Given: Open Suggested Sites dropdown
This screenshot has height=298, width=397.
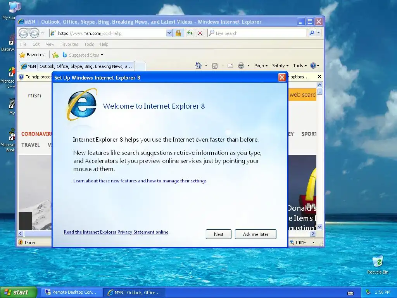Looking at the screenshot, I should click(x=83, y=55).
